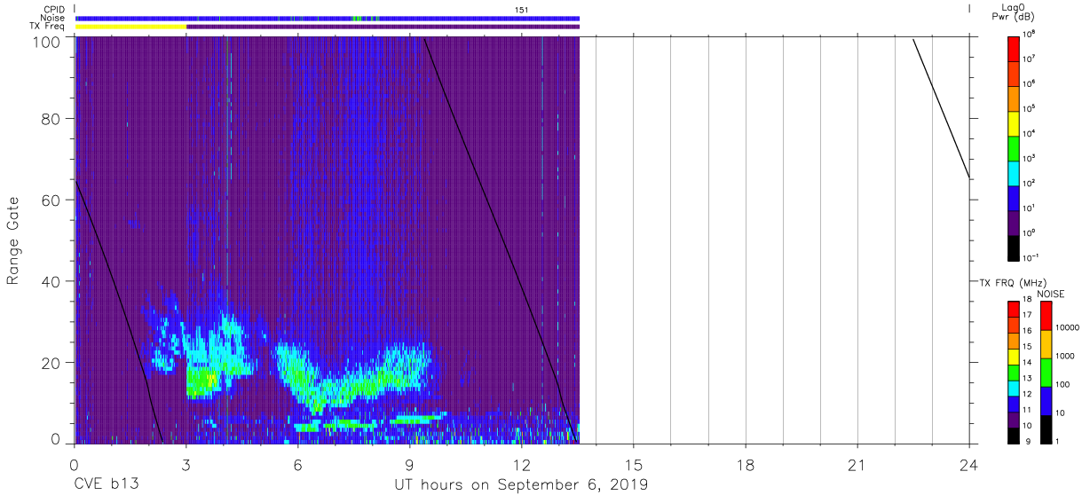Pick the red top swatch of TX FRQ colorbar
Image resolution: width=1090 pixels, height=503 pixels.
[x=1014, y=310]
